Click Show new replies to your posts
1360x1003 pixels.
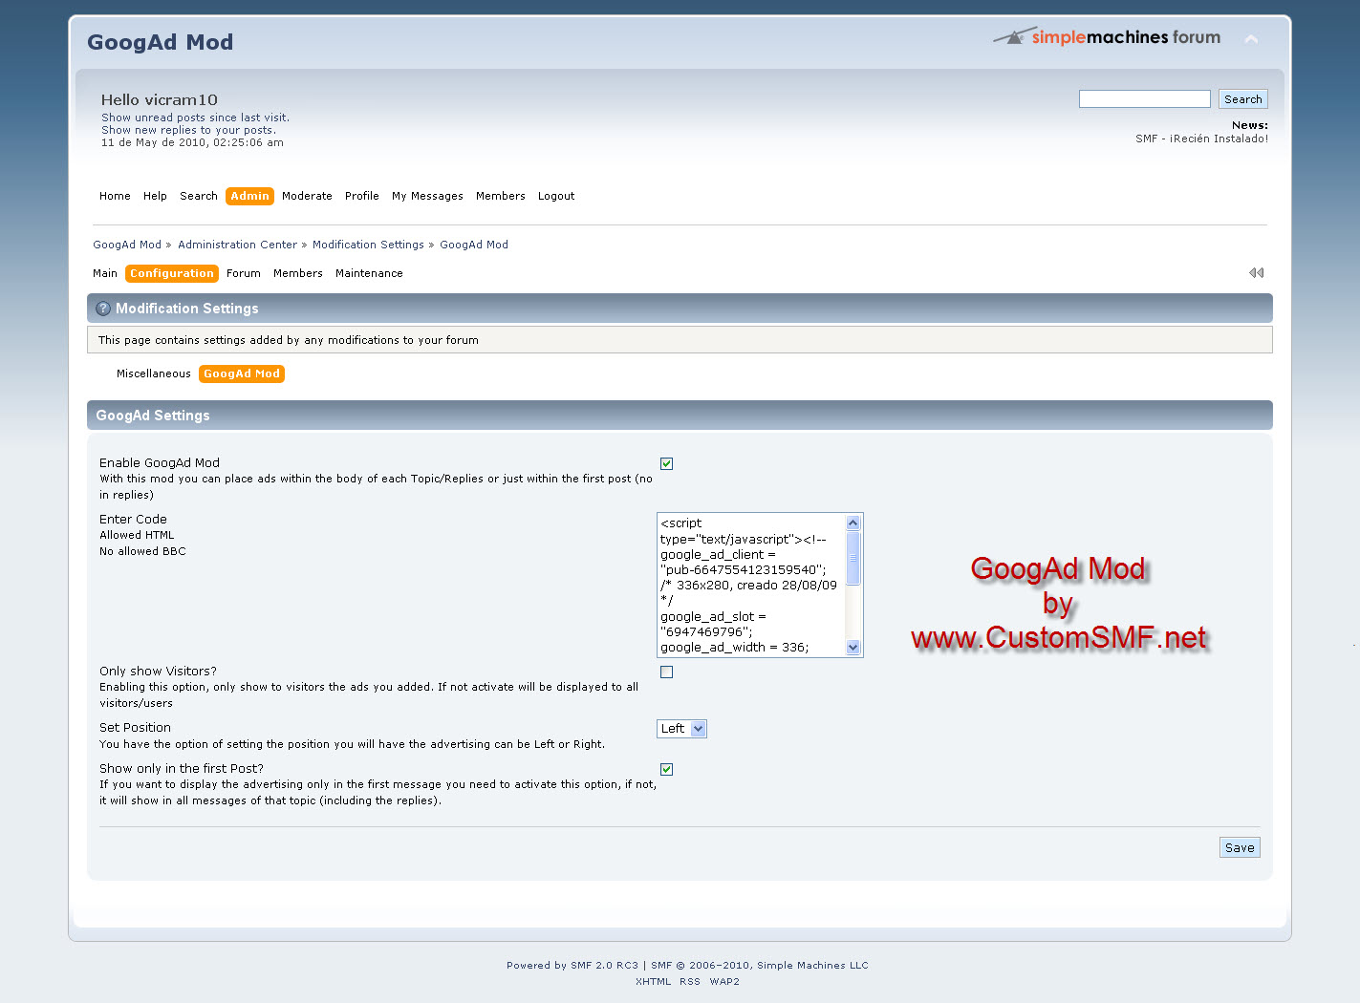188,130
